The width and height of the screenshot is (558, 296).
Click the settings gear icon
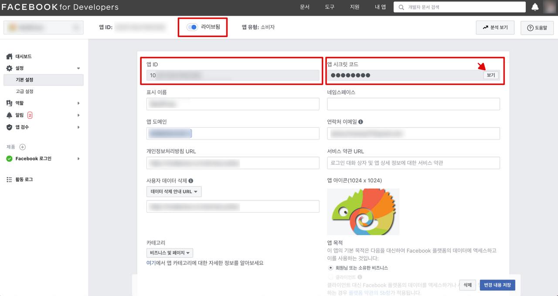point(9,68)
